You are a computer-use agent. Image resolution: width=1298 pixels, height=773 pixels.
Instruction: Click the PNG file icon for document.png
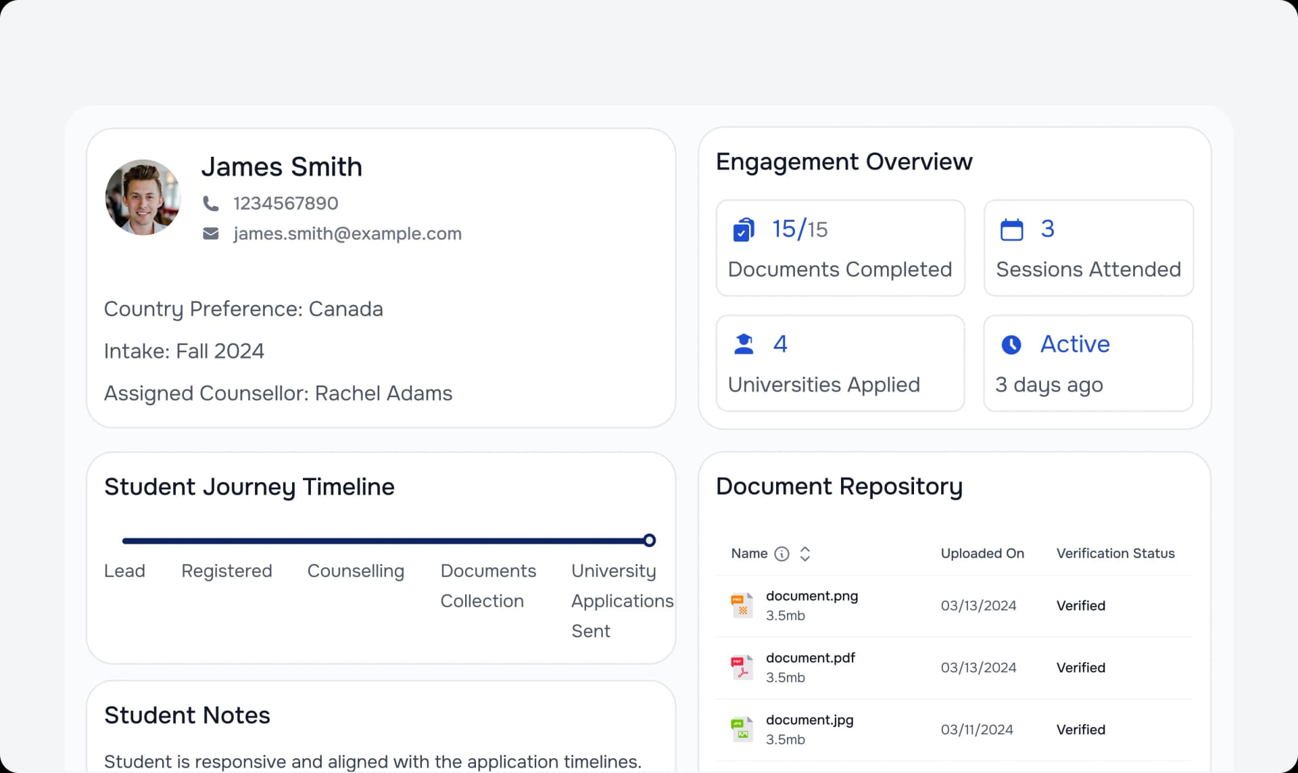point(742,605)
